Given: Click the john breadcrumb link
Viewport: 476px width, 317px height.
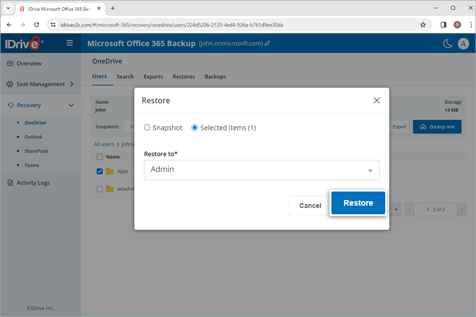Looking at the screenshot, I should click(128, 144).
